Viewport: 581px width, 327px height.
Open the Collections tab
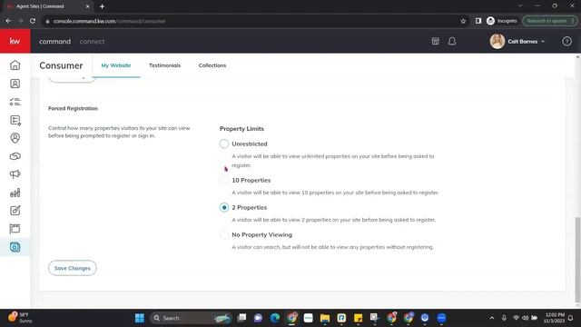point(212,65)
